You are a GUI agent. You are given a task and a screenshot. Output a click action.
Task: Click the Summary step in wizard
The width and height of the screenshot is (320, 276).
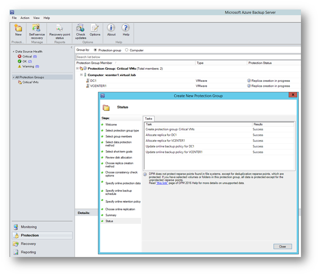111,215
